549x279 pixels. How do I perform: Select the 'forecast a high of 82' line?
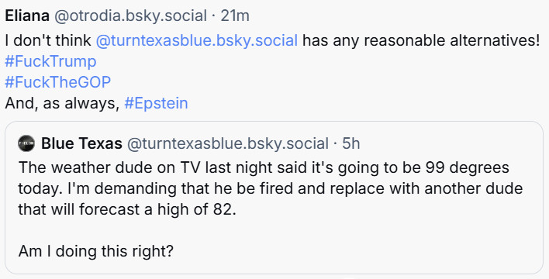click(157, 209)
